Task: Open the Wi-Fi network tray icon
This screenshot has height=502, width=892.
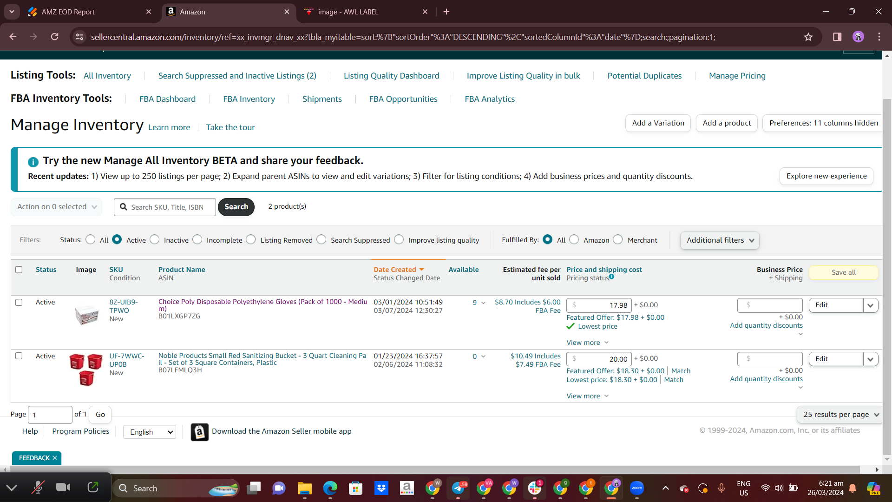Action: (765, 488)
